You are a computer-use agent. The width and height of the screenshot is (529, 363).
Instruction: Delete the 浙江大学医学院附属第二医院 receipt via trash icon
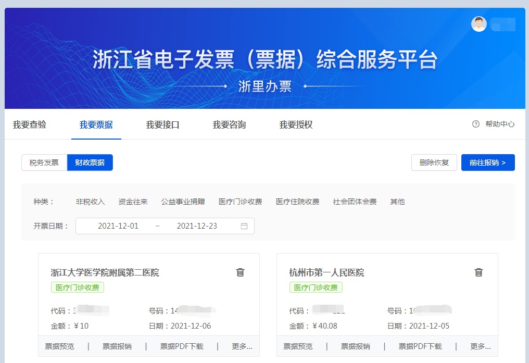pos(240,272)
